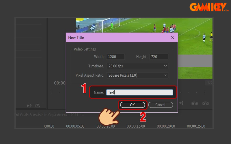The image size is (231, 144).
Task: Cancel the New Title dialog
Action: pyautogui.click(x=161, y=105)
